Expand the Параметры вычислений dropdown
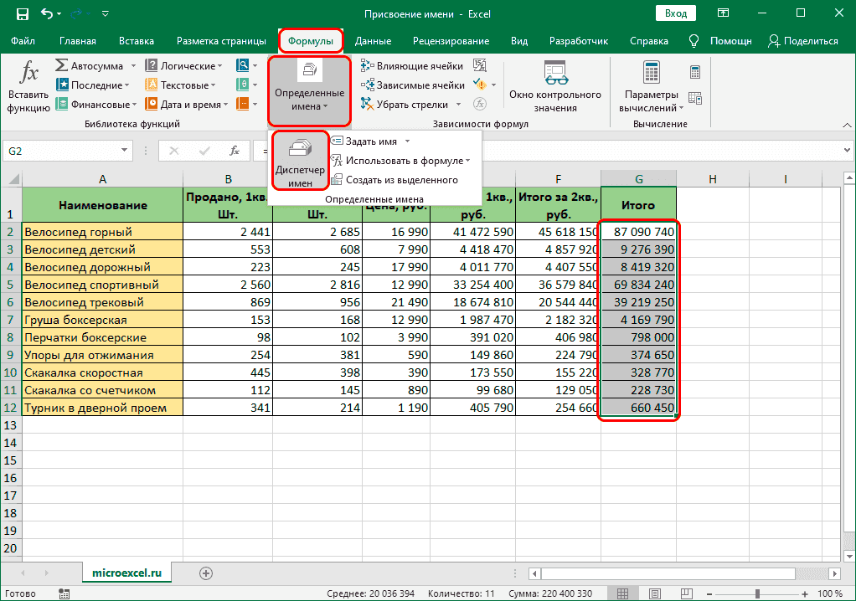 coord(681,108)
